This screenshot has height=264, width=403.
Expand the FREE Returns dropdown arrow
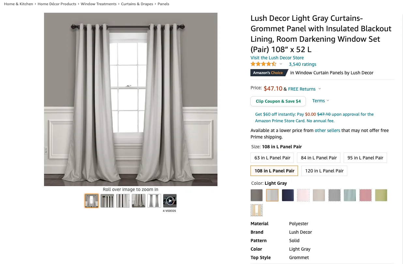[320, 89]
